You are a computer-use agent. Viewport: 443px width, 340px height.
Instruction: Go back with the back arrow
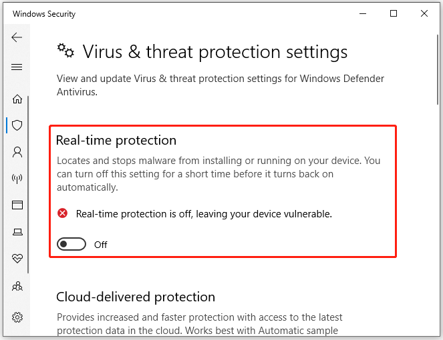[17, 37]
